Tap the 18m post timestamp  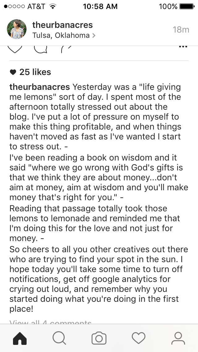pos(181,30)
